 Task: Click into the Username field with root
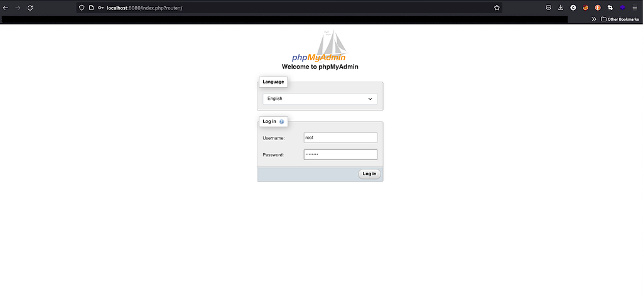tap(340, 137)
